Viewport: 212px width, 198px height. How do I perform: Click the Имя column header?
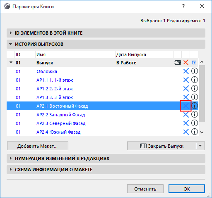(x=75, y=54)
